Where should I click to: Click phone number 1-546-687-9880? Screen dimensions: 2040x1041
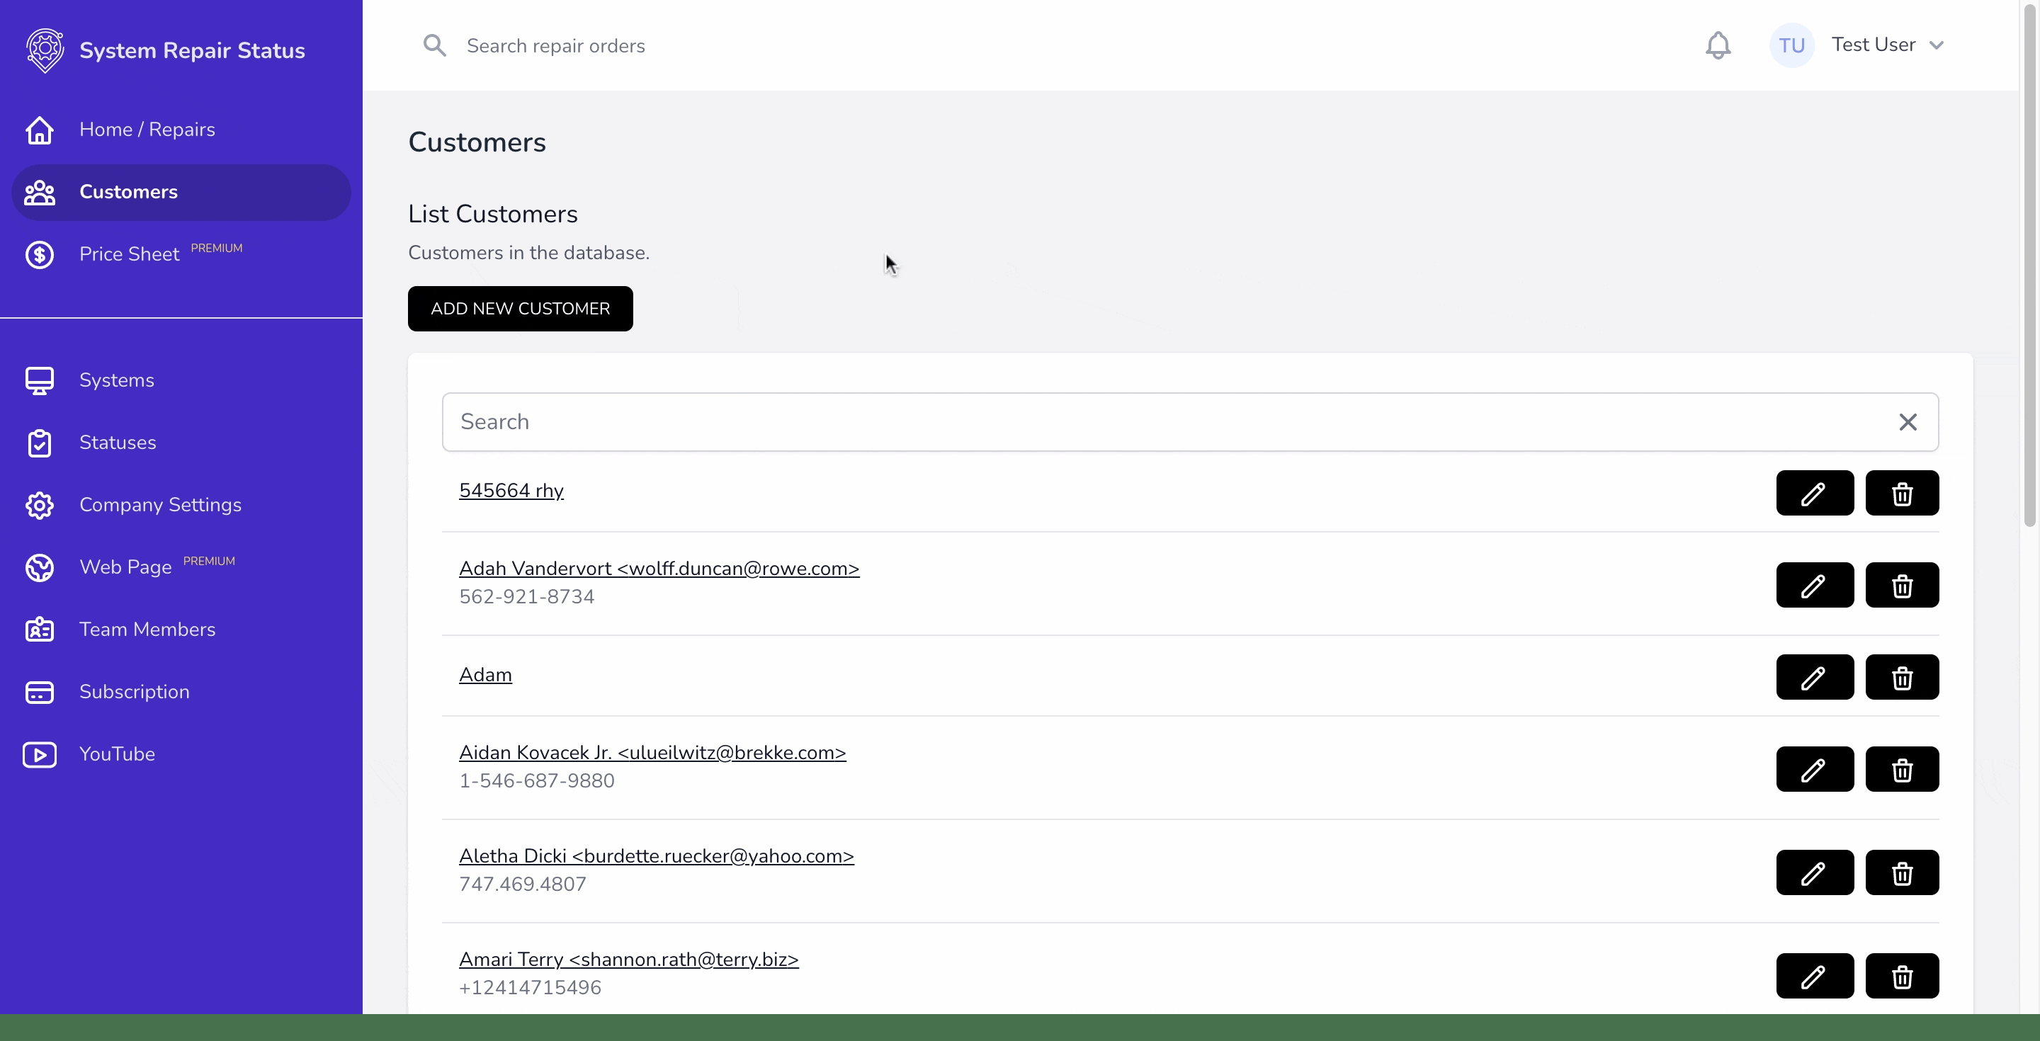tap(537, 781)
